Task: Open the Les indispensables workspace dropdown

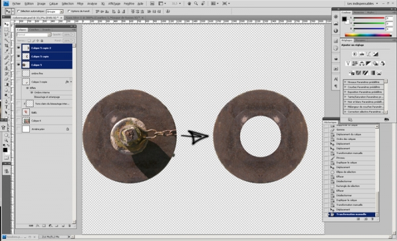Action: (x=363, y=3)
